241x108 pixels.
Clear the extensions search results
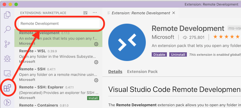click(x=85, y=13)
